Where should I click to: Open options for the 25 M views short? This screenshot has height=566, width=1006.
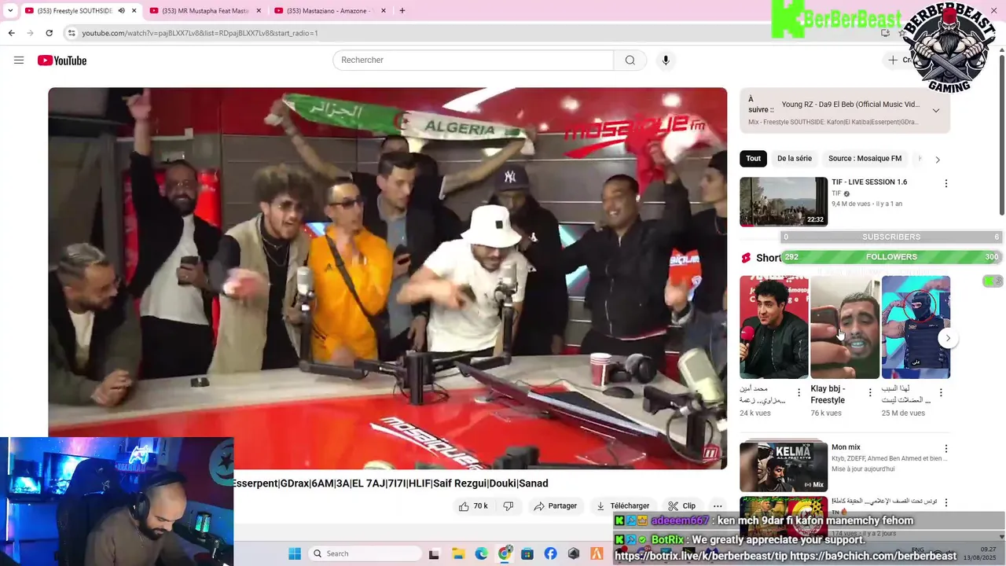click(x=941, y=392)
